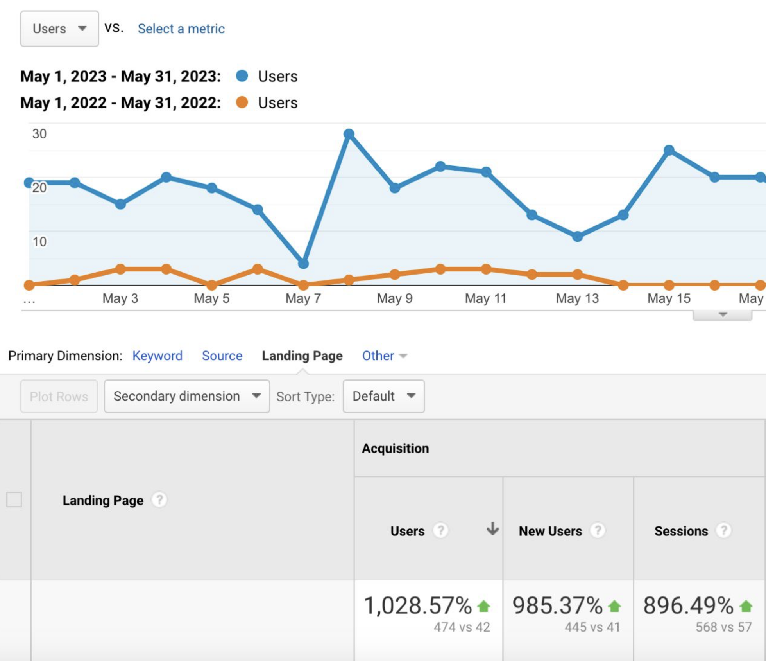Click the blue 2023 Users legend dot
The image size is (766, 661).
[x=242, y=76]
